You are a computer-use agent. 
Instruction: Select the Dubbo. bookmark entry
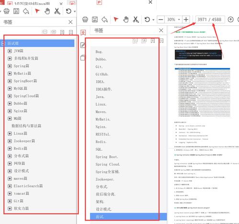(x=101, y=59)
